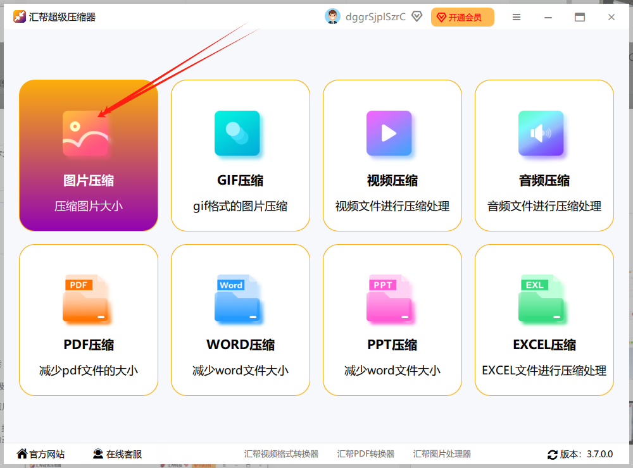
Task: Click the VIP diamond badge beside username
Action: [417, 16]
